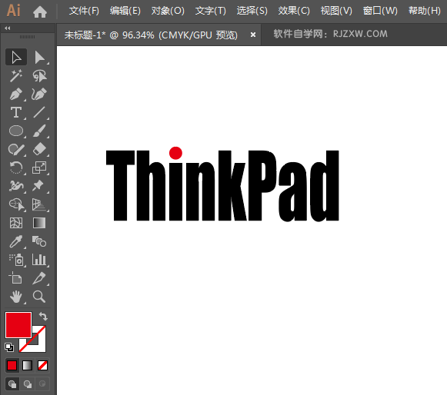Screen dimensions: 447x395
Task: Select the Mesh tool
Action: (x=16, y=223)
